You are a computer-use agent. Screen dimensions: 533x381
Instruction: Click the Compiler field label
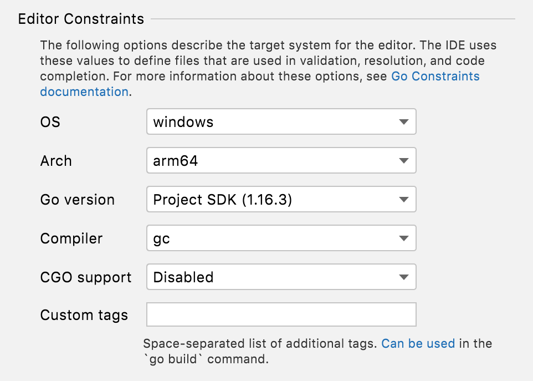pyautogui.click(x=71, y=238)
